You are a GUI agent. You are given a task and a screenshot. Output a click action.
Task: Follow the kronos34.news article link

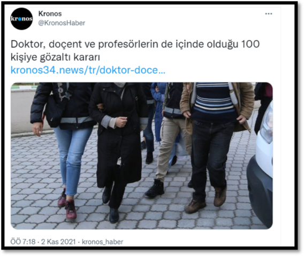tap(88, 70)
